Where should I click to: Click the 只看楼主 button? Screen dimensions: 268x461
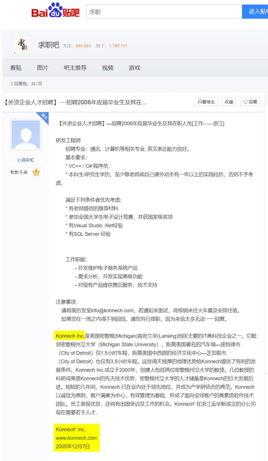(x=206, y=102)
